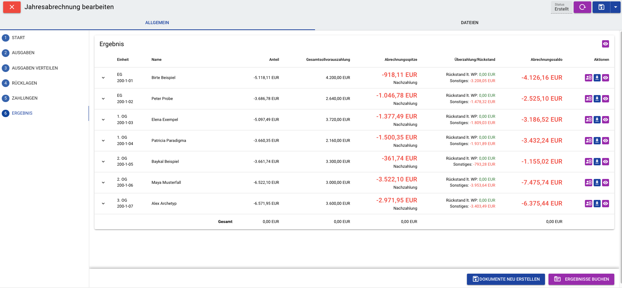
Task: Download Alex Archetyp's statement document
Action: click(x=597, y=203)
